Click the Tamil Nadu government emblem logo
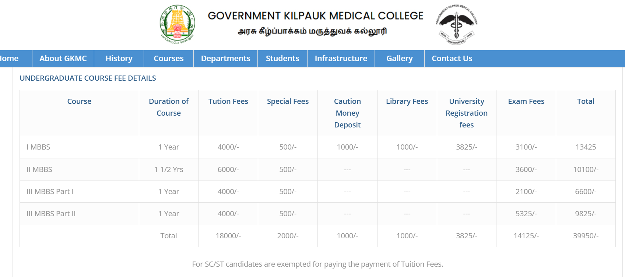This screenshot has width=625, height=277. coord(177,24)
